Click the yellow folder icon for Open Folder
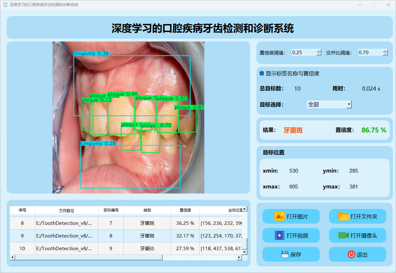 (343, 217)
